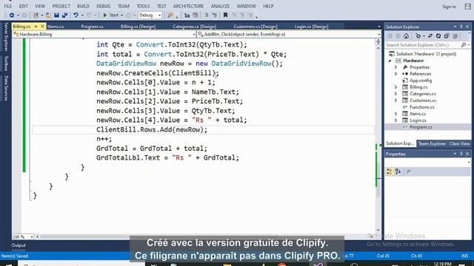Image resolution: width=474 pixels, height=266 pixels.
Task: Switch to the Class View tab
Action: pyautogui.click(x=459, y=143)
